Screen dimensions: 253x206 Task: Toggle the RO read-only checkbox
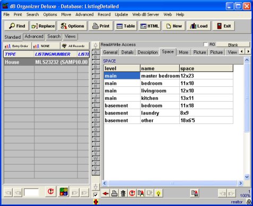click(206, 44)
